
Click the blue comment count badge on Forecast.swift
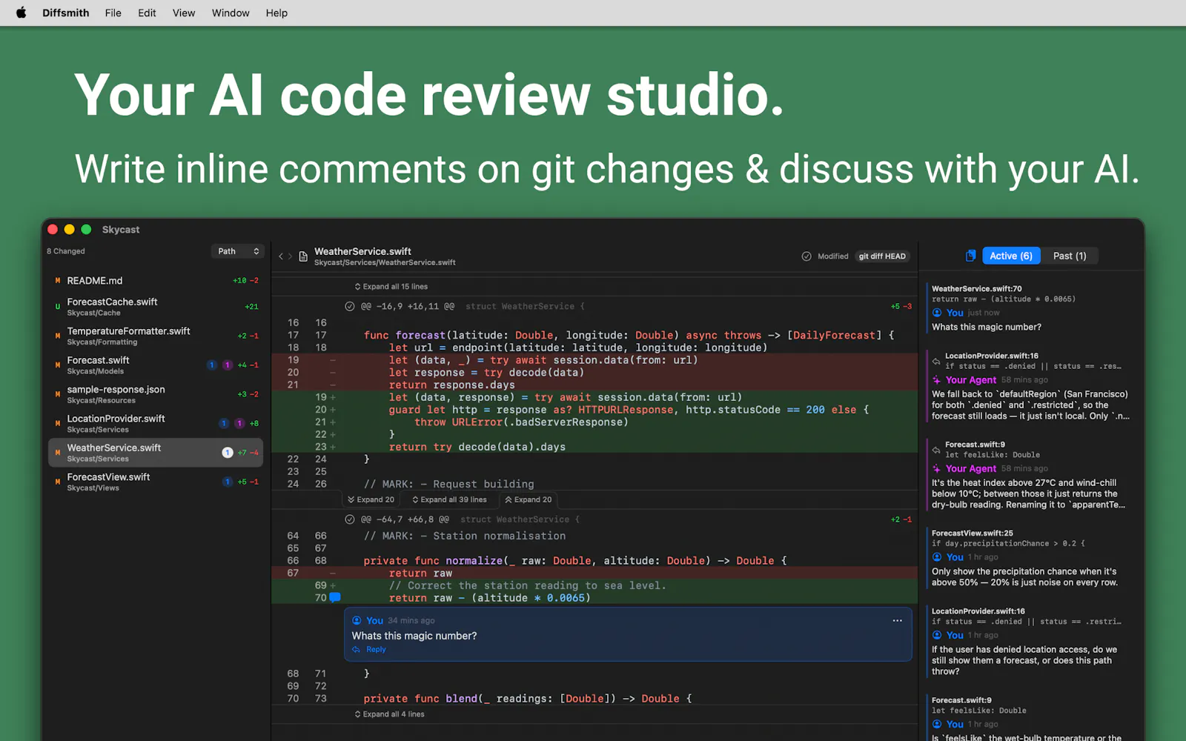(212, 365)
